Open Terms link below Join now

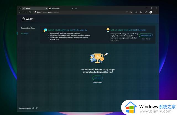click(x=95, y=82)
